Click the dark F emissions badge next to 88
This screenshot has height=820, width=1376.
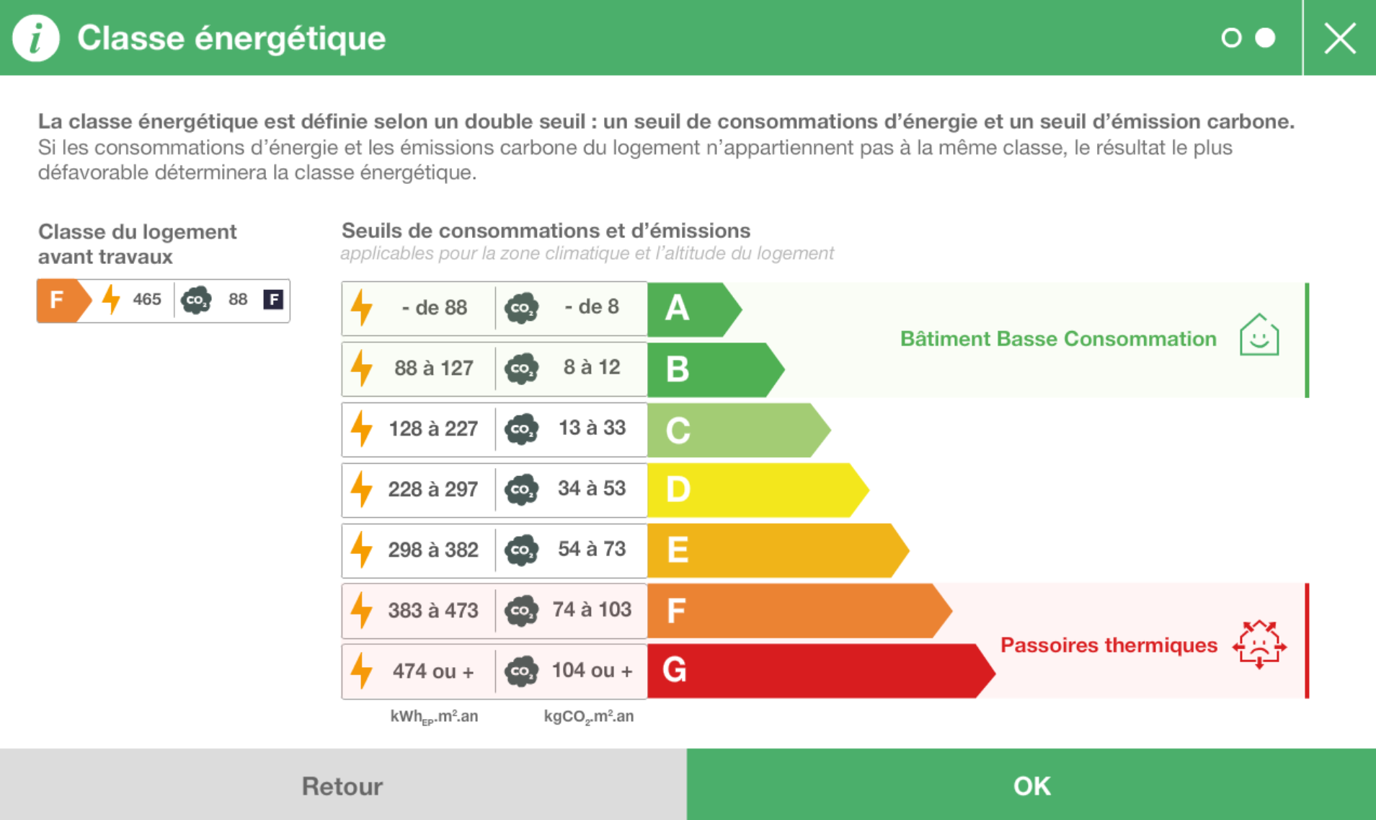[273, 299]
